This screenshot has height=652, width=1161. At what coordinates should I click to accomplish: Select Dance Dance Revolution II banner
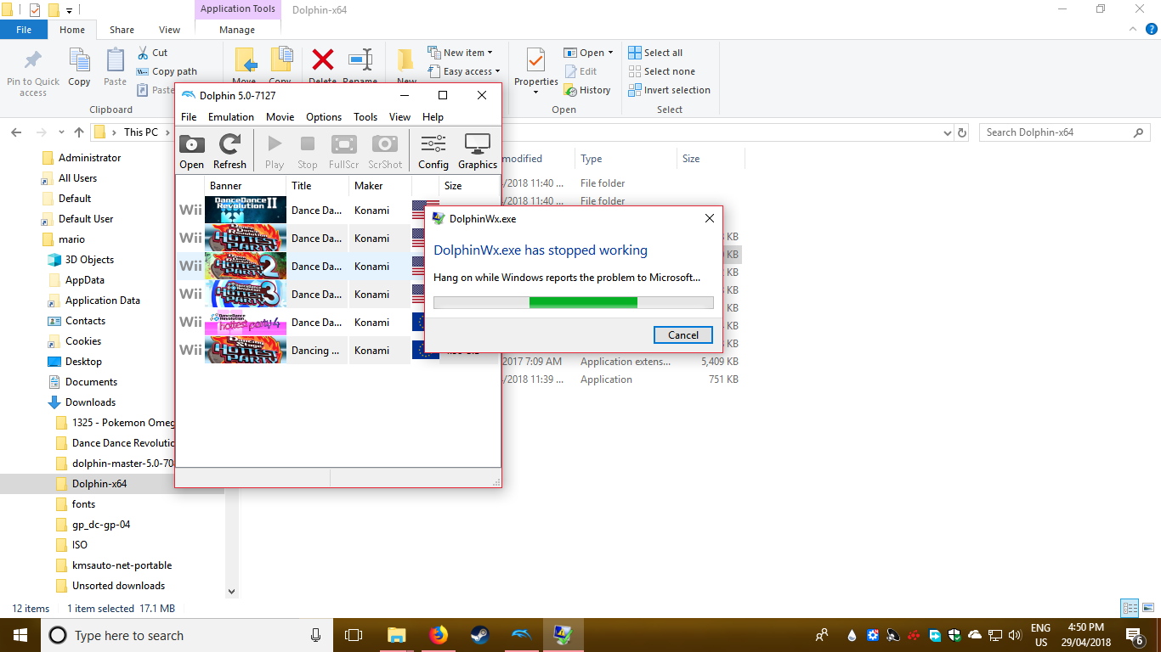click(x=246, y=210)
